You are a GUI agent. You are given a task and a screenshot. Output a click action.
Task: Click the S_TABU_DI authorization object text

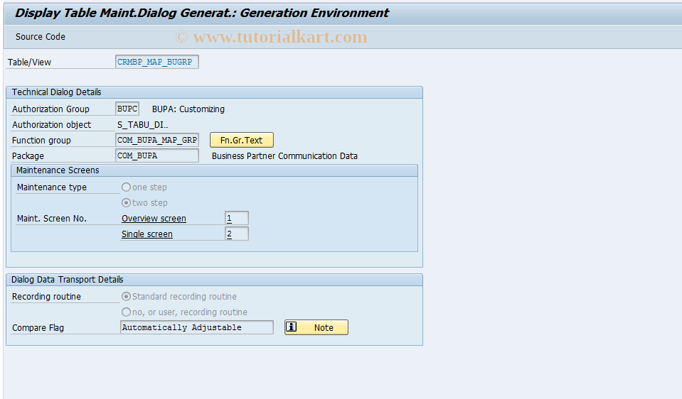point(143,125)
